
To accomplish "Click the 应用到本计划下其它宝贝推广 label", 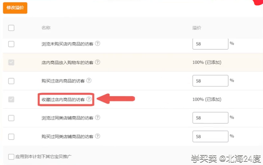I will (43, 157).
